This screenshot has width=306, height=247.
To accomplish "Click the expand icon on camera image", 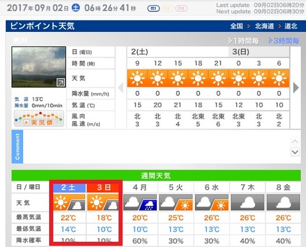I will [61, 82].
